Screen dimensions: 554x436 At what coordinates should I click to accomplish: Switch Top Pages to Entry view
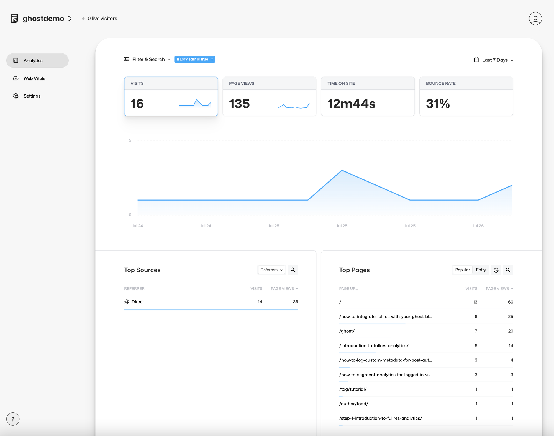pos(481,270)
